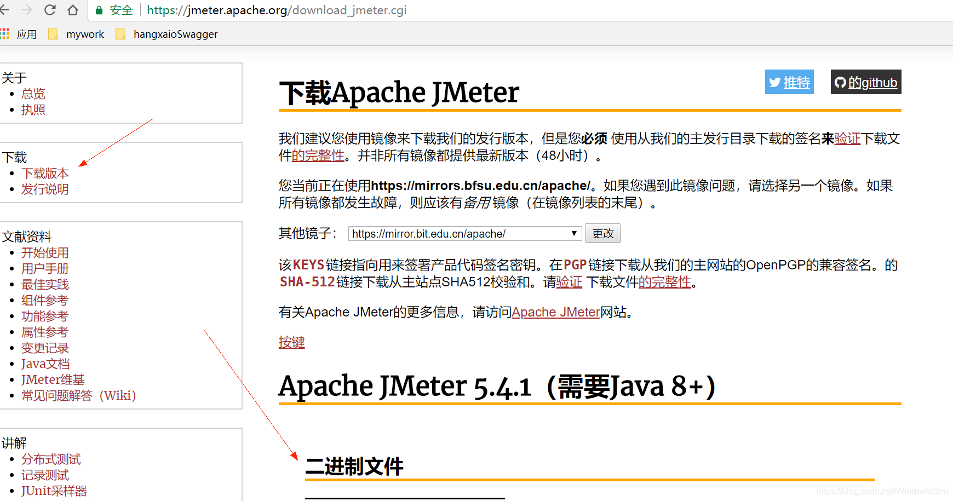This screenshot has height=501, width=953.
Task: Open the hangxaioSwagger bookmark folder
Action: tap(167, 34)
